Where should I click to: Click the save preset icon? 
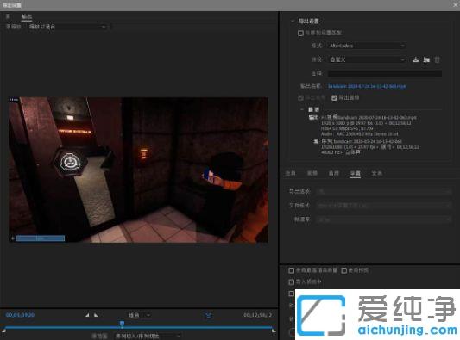click(x=416, y=59)
